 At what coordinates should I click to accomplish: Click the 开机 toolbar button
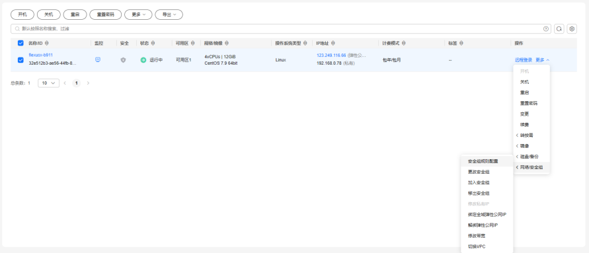click(22, 15)
